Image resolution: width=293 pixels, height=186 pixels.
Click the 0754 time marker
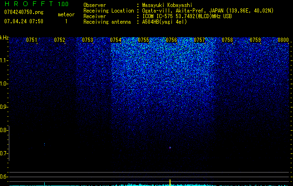(x=116, y=40)
